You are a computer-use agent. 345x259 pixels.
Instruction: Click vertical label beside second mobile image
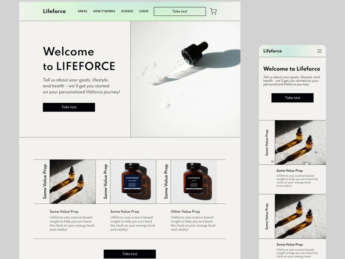coord(267,217)
